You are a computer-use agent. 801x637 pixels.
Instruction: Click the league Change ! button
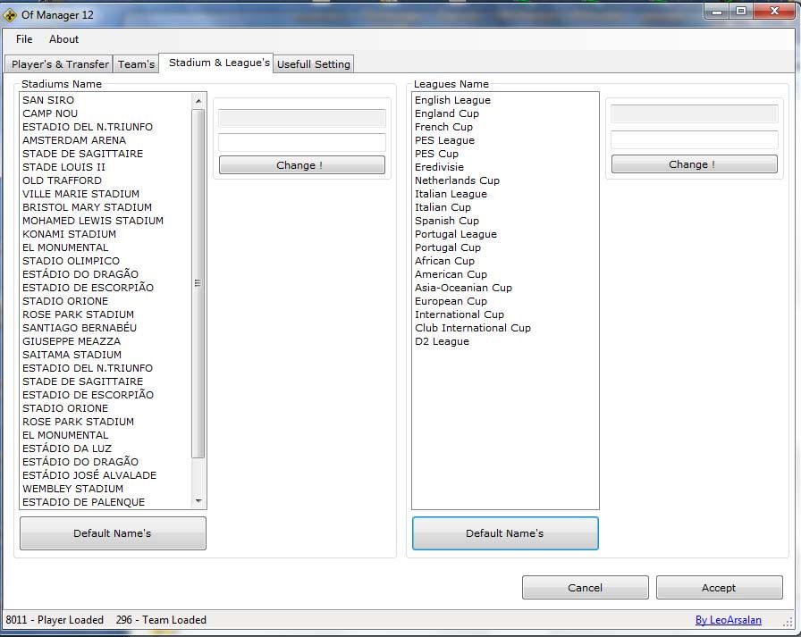pos(694,164)
